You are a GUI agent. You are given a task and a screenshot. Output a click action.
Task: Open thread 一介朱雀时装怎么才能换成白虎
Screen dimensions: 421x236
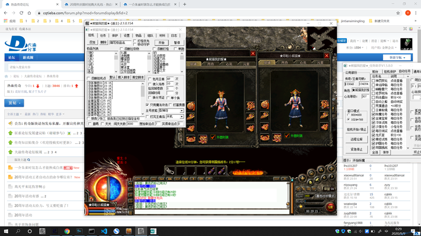coord(38,168)
